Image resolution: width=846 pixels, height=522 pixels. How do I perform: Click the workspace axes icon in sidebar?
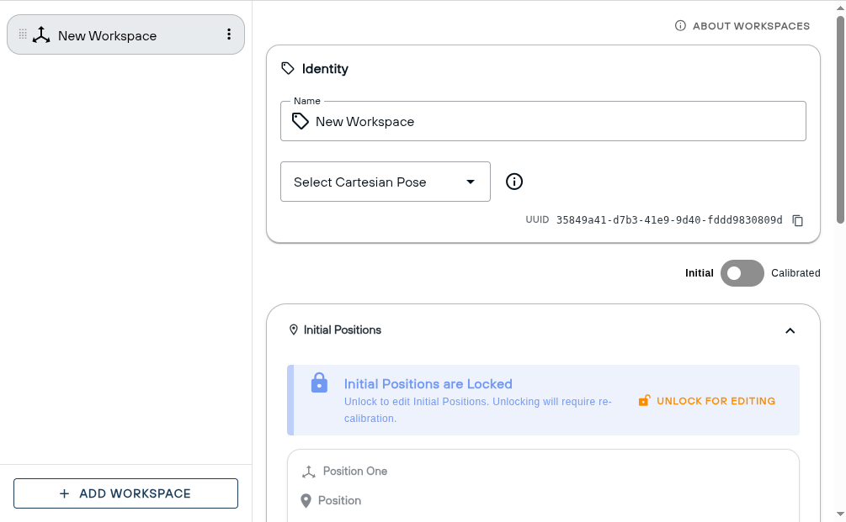coord(41,35)
